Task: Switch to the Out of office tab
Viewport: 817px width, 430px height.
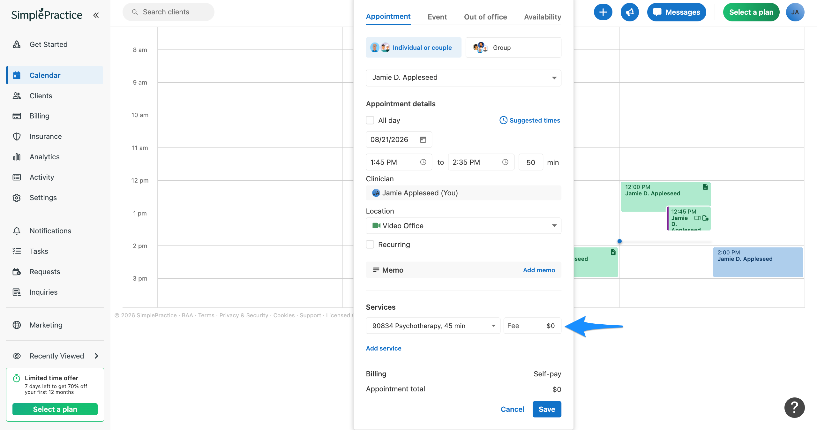Action: (x=485, y=17)
